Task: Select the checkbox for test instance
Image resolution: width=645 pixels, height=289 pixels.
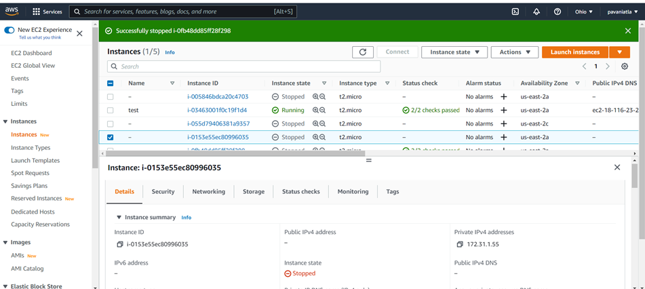Action: tap(111, 111)
